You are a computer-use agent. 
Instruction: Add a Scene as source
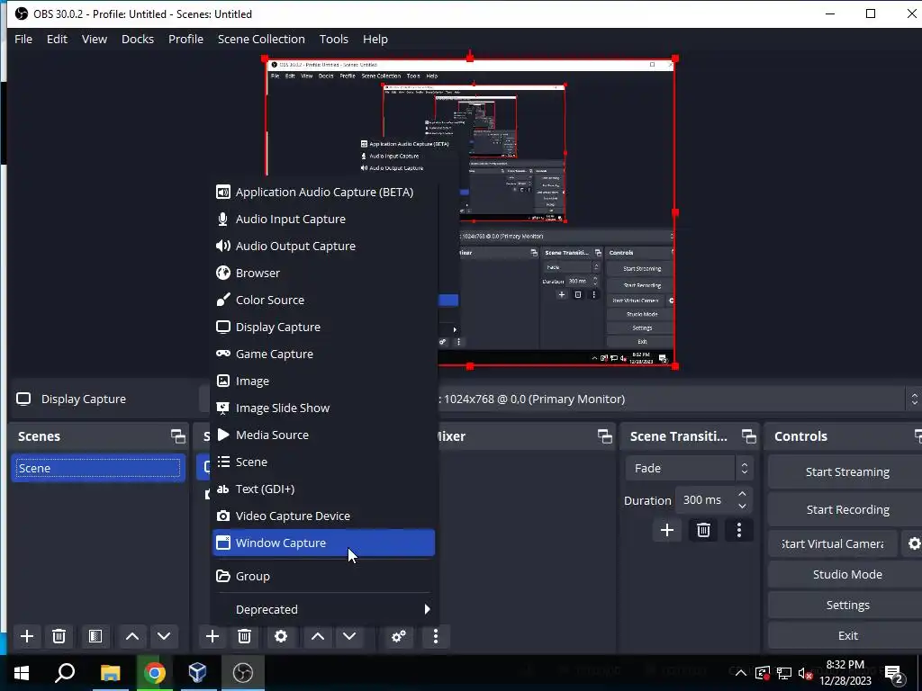point(323,462)
